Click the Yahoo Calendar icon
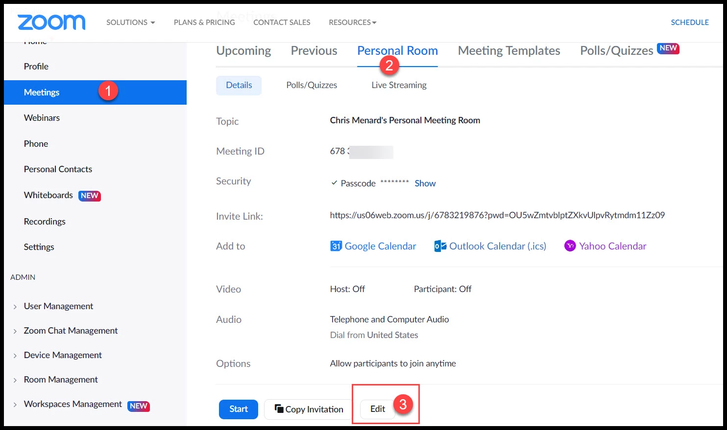 pyautogui.click(x=570, y=246)
